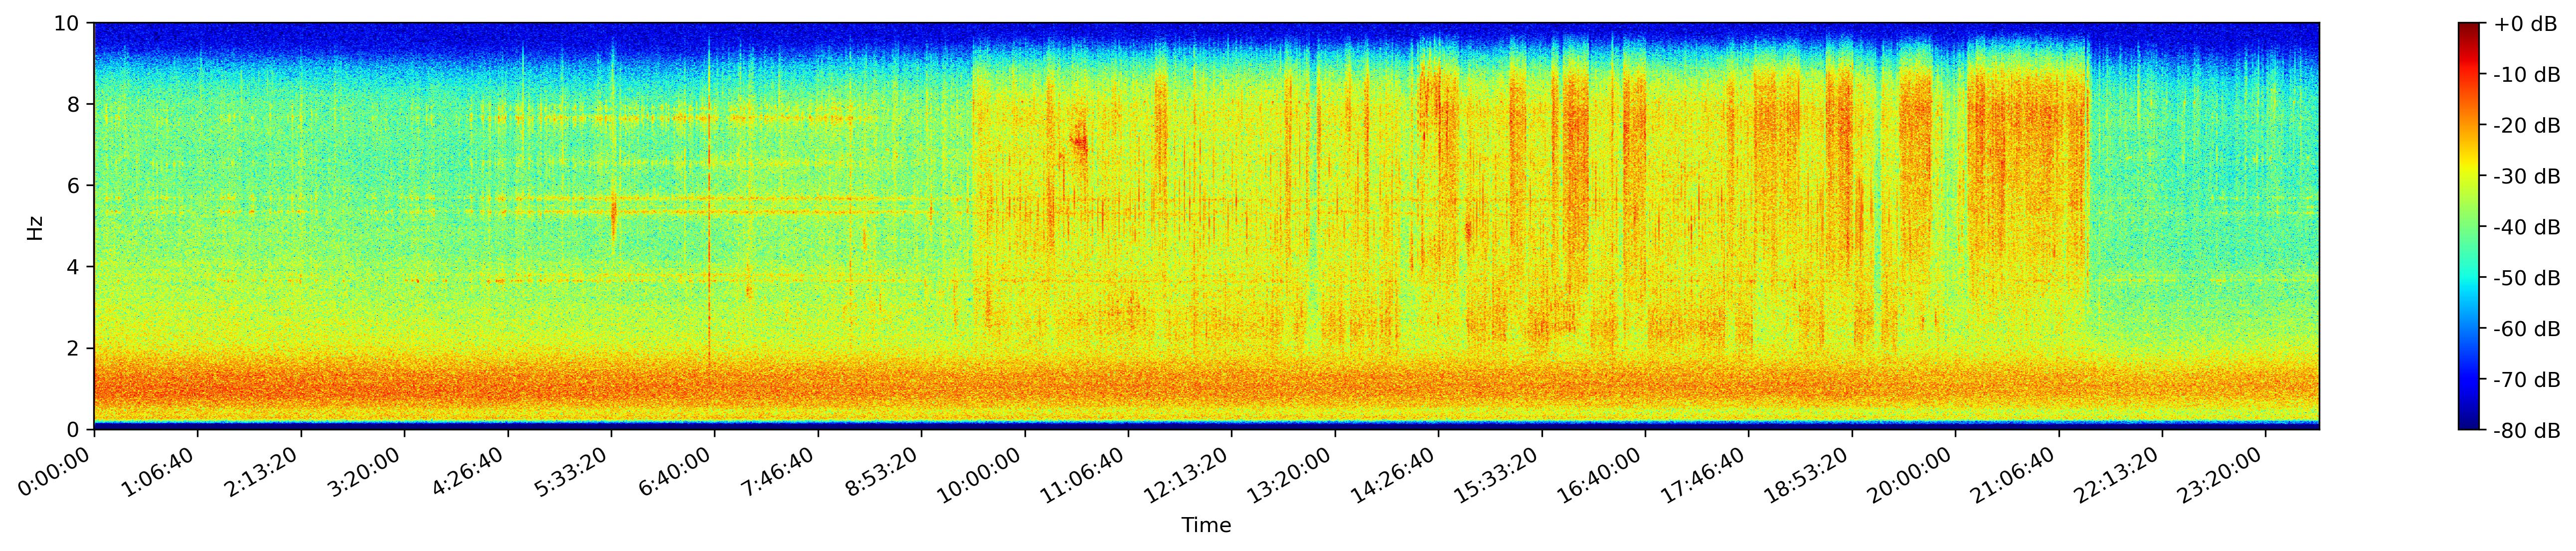Click the dark red top of the colorbar

click(2469, 30)
